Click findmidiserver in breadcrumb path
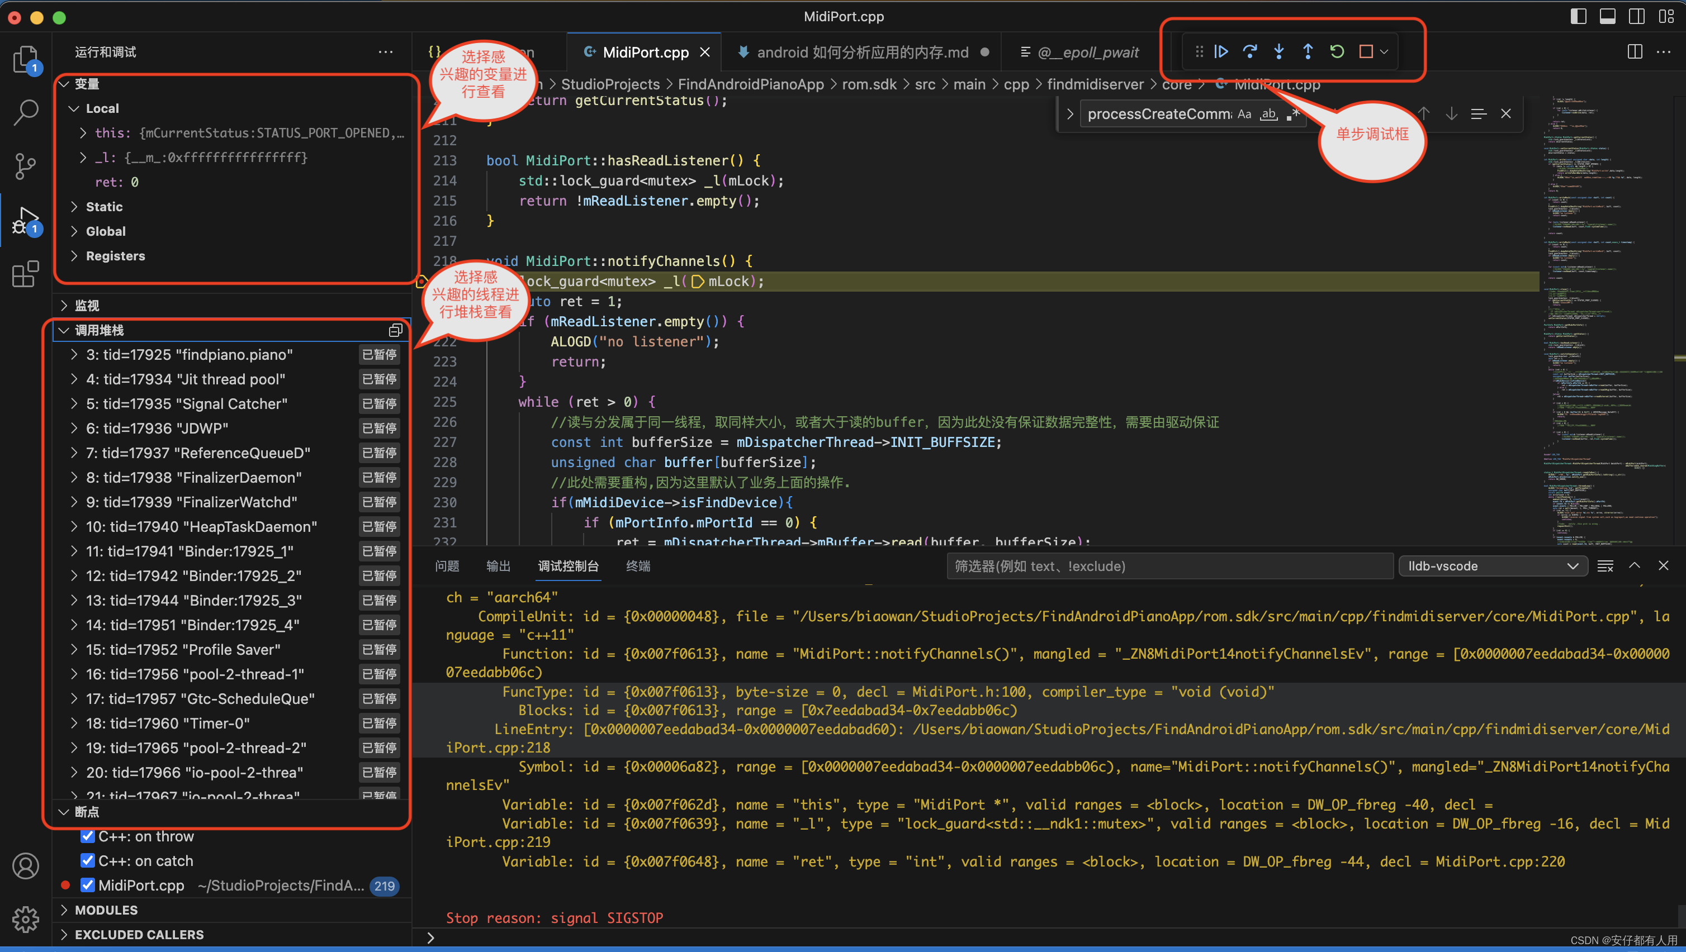Viewport: 1686px width, 952px height. (1095, 84)
